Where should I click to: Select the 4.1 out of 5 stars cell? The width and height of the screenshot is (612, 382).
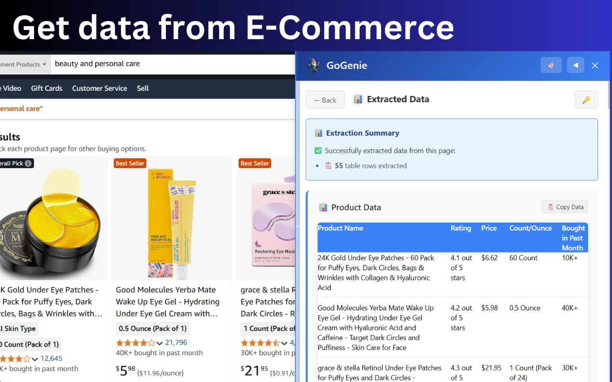[461, 268]
